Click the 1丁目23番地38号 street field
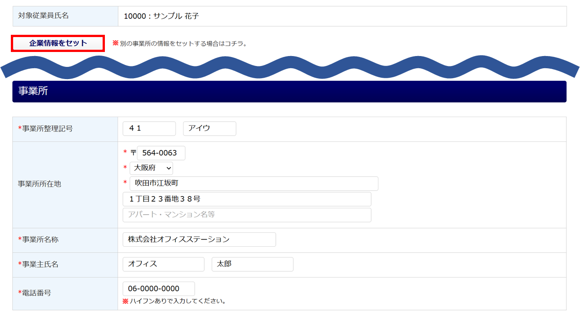580x315 pixels. [247, 199]
